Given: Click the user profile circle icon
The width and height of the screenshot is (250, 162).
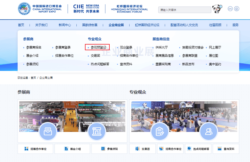Looking at the screenshot, I should pyautogui.click(x=209, y=131).
